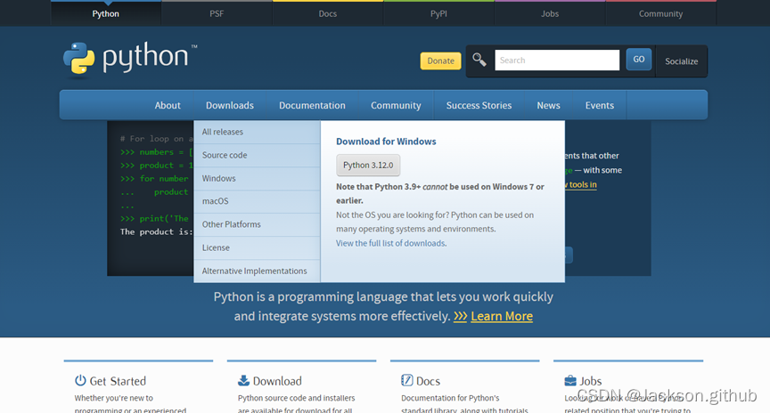Expand the Documentation navigation menu
The height and width of the screenshot is (413, 770).
click(x=312, y=105)
